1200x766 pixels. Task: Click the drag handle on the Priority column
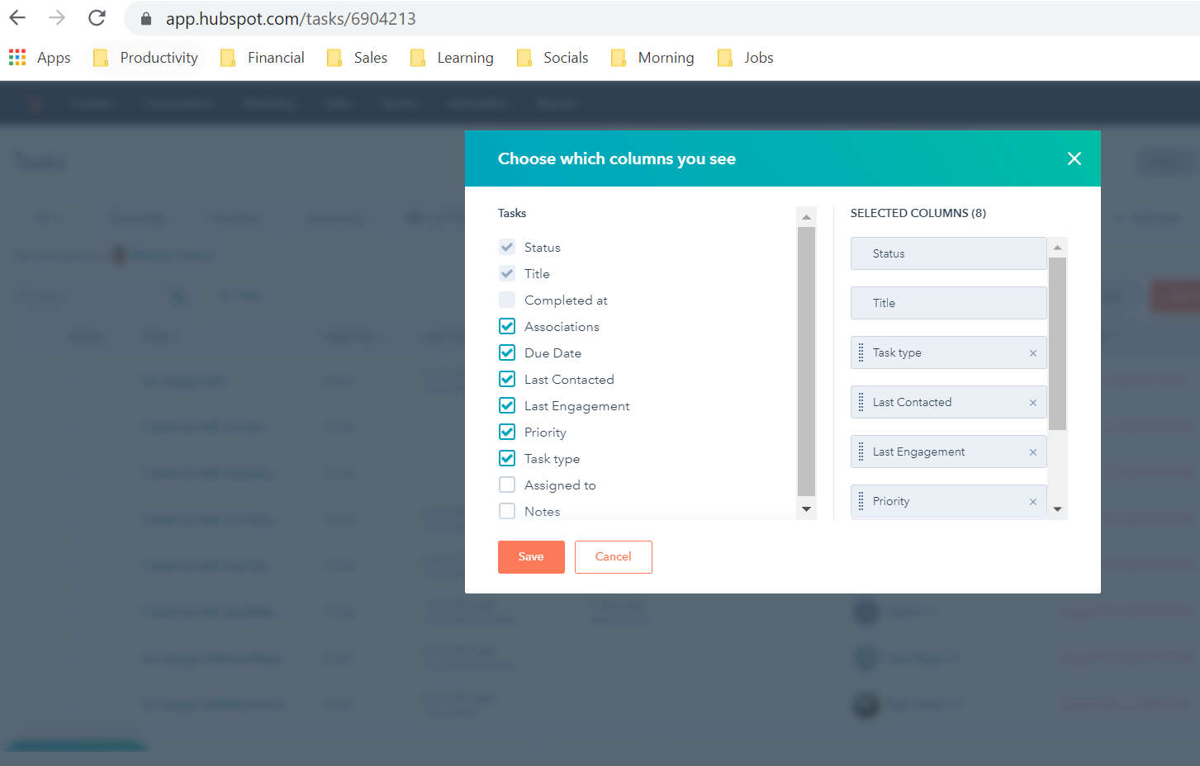coord(861,501)
